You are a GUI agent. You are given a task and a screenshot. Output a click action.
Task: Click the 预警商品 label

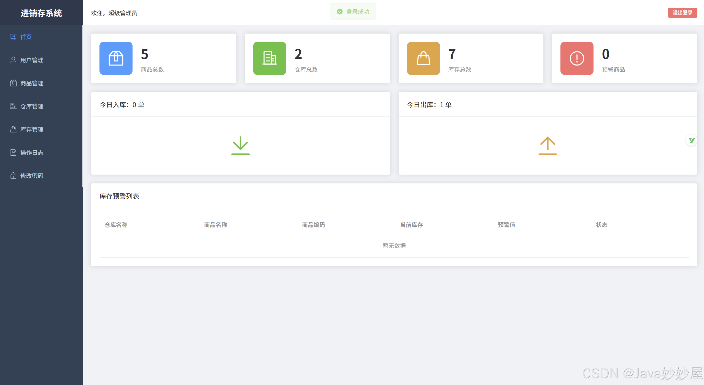(613, 70)
